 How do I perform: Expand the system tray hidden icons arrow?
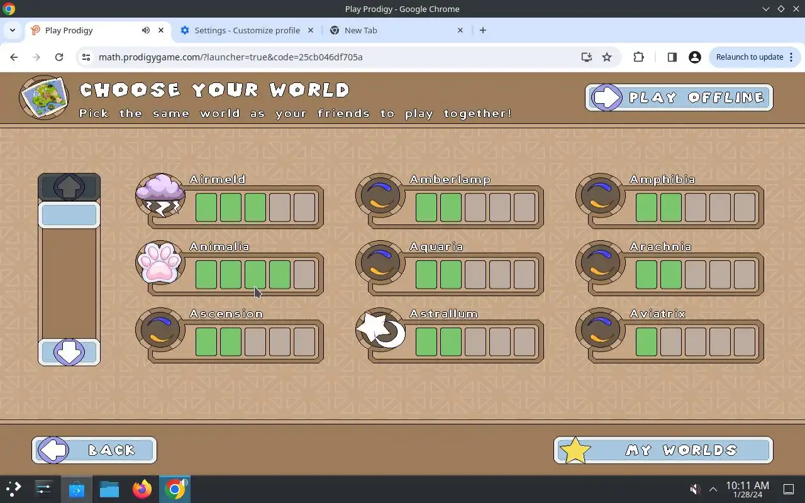click(713, 489)
